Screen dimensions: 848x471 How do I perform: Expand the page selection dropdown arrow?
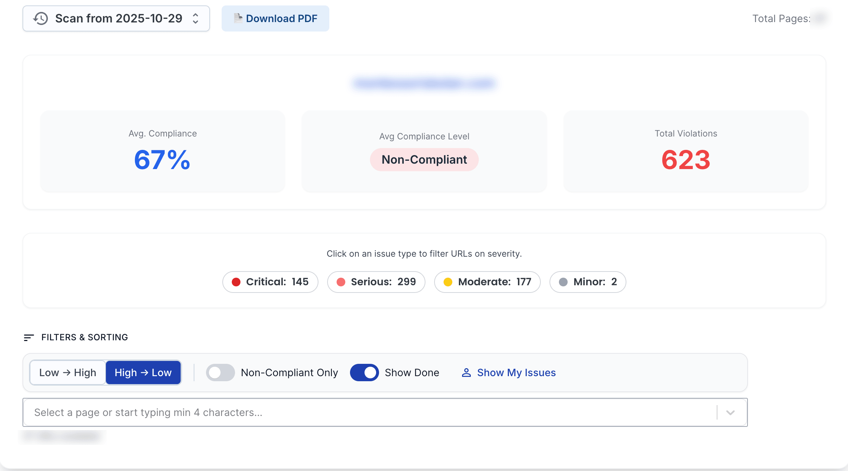coord(730,412)
